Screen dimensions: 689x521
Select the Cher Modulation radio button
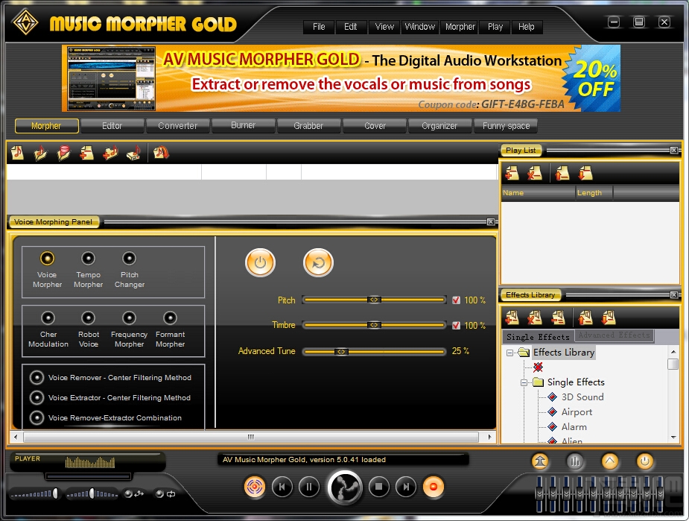[48, 318]
